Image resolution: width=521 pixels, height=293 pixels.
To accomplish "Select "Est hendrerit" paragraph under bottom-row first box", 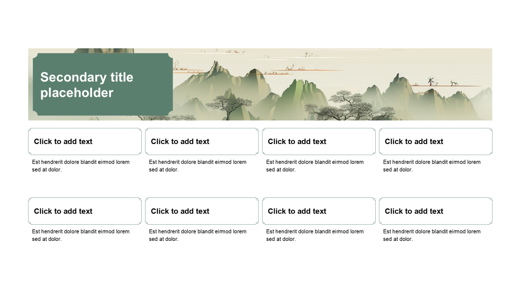I will click(81, 235).
